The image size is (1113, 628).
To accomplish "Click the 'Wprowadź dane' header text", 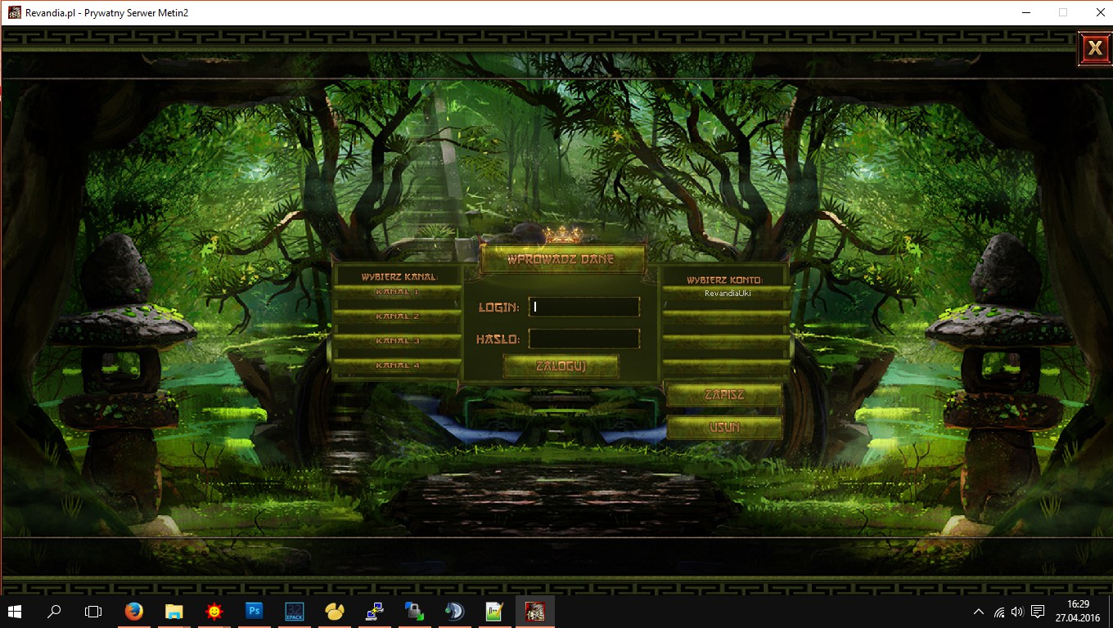I will click(x=561, y=260).
